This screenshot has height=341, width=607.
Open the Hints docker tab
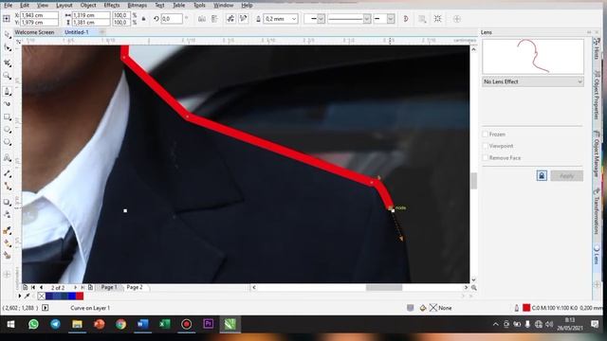tap(597, 49)
